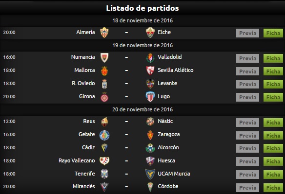Image resolution: width=285 pixels, height=194 pixels.
Task: Select the Lugo striped crest
Action: click(x=150, y=97)
